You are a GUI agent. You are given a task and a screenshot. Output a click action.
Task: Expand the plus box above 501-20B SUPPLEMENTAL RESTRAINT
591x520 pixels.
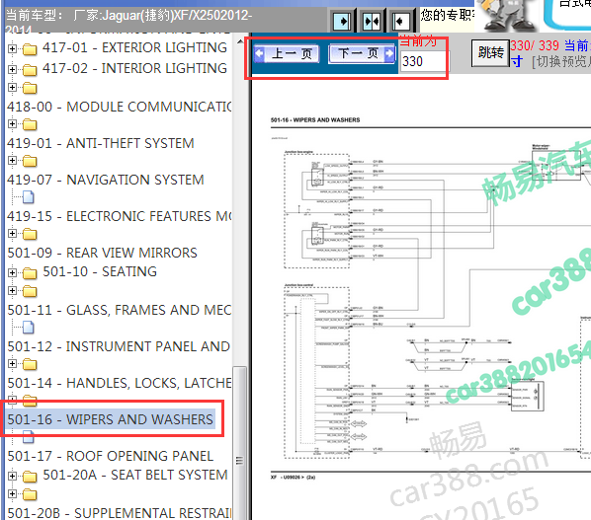pos(12,494)
